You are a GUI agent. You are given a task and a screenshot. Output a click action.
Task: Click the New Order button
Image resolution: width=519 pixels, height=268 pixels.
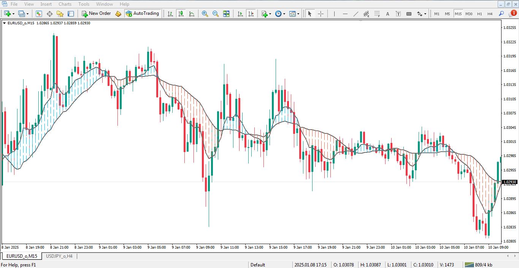[96, 13]
